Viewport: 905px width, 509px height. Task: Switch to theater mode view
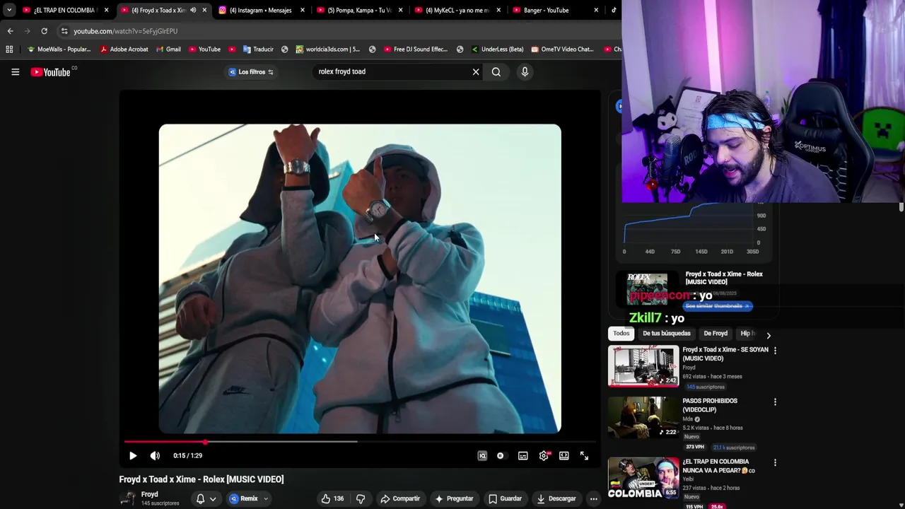(x=564, y=456)
